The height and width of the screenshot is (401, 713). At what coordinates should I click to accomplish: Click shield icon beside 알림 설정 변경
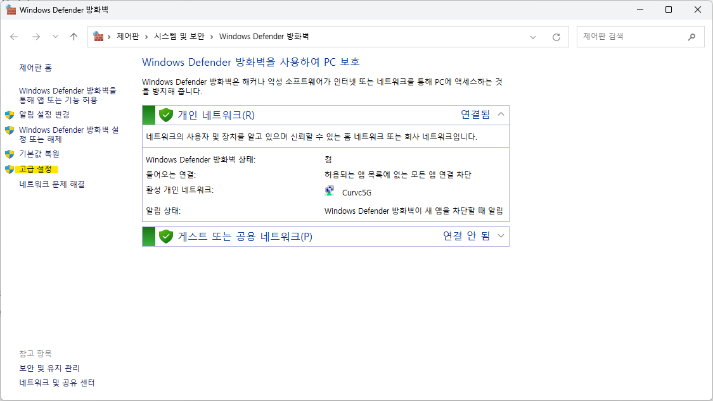point(10,114)
